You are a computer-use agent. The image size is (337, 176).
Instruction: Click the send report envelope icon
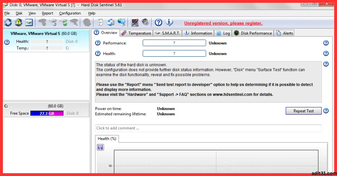click(111, 22)
